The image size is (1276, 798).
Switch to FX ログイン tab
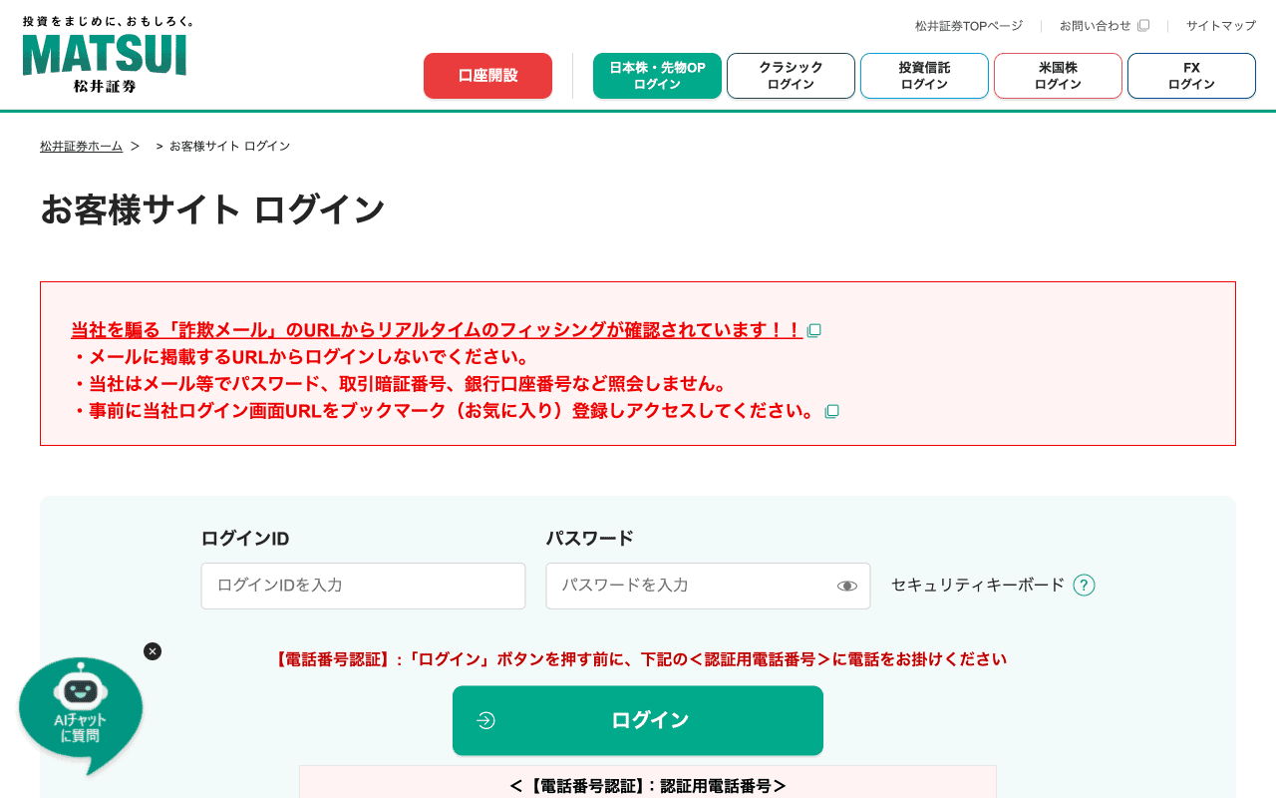(1191, 76)
